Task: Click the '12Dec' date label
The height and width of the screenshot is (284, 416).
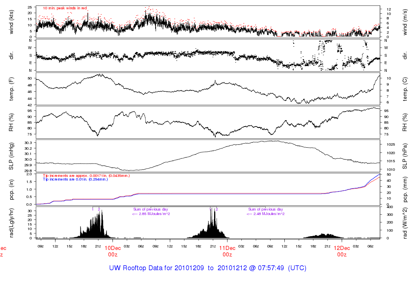Action: tap(342, 248)
